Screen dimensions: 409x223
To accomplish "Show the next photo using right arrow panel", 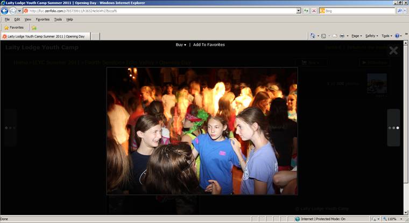I will coord(393,128).
